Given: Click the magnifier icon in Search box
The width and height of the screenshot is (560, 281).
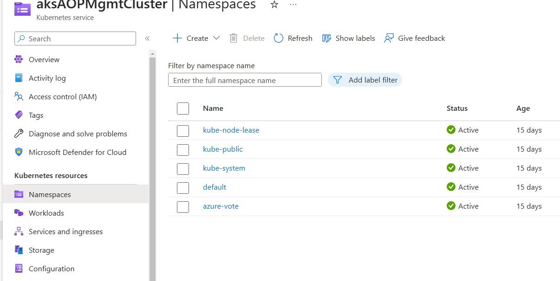Looking at the screenshot, I should (x=21, y=38).
